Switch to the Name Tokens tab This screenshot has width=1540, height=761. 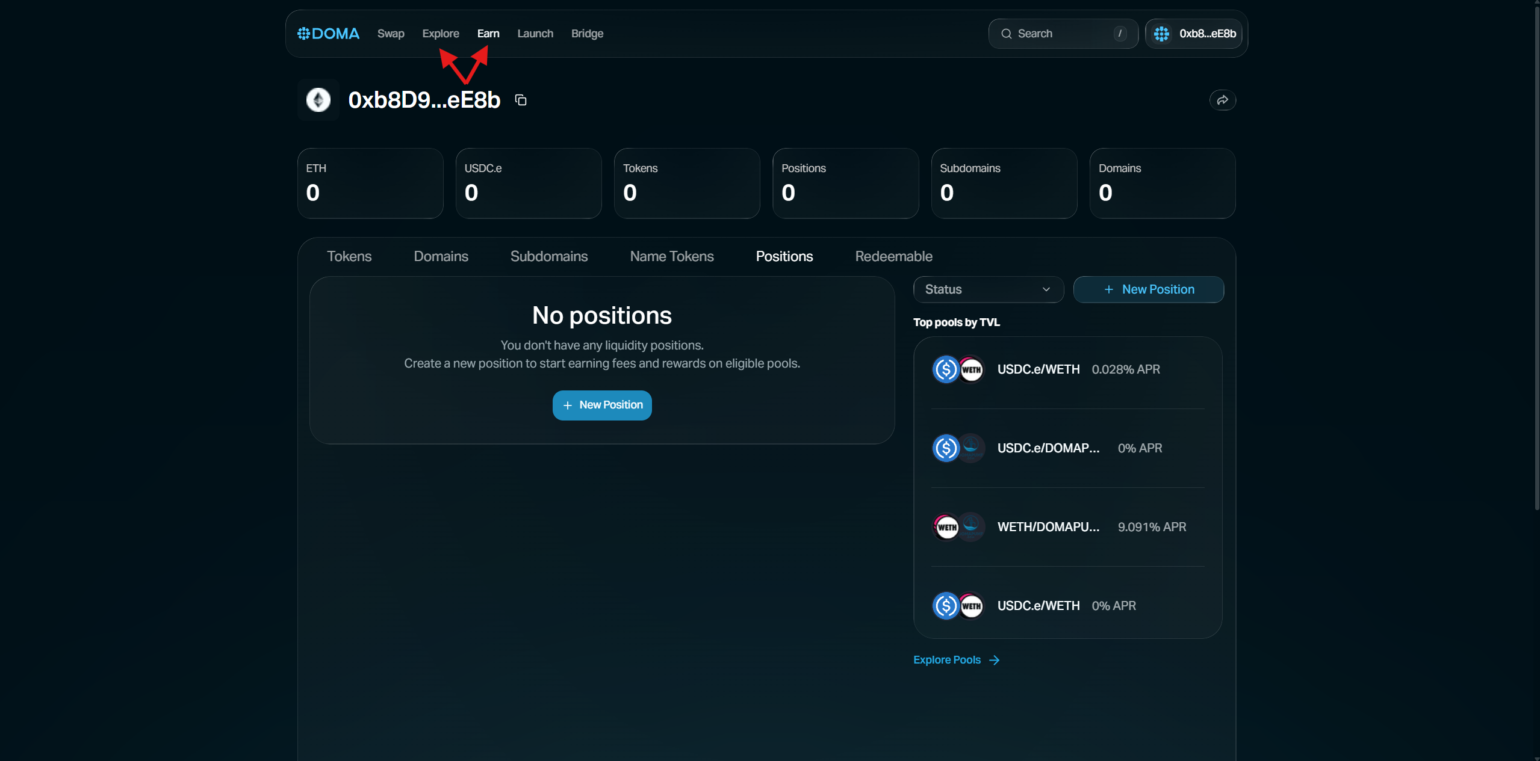pyautogui.click(x=671, y=256)
